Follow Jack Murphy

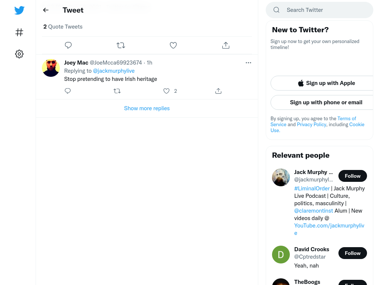[x=353, y=176]
